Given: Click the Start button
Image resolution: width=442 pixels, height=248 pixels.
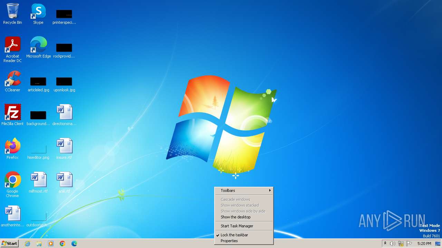Looking at the screenshot, I should pyautogui.click(x=10, y=244).
